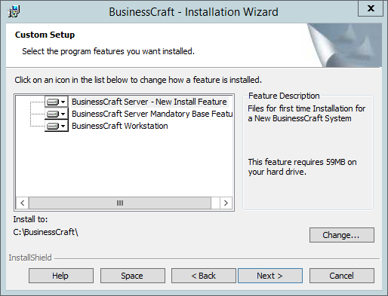
Task: Proceed with the Next button
Action: [270, 276]
